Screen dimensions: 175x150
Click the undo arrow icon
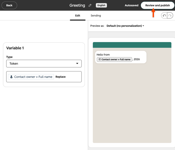[164, 16]
